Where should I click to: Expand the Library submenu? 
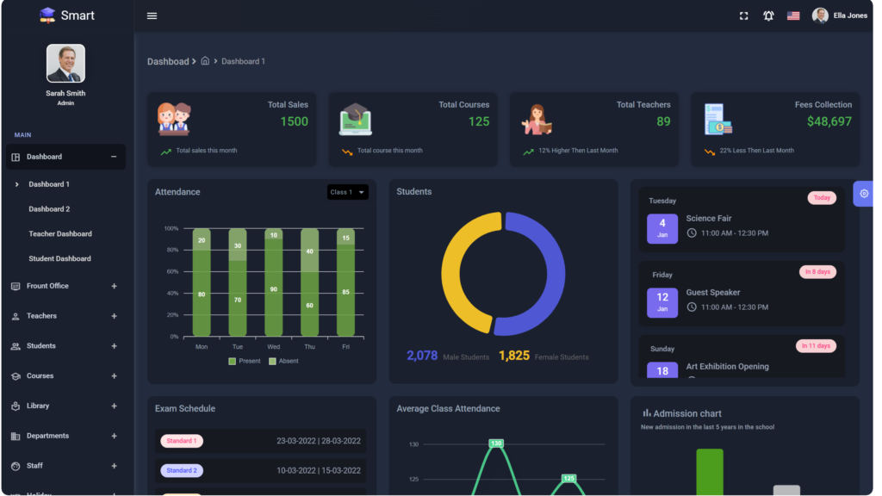(x=115, y=406)
